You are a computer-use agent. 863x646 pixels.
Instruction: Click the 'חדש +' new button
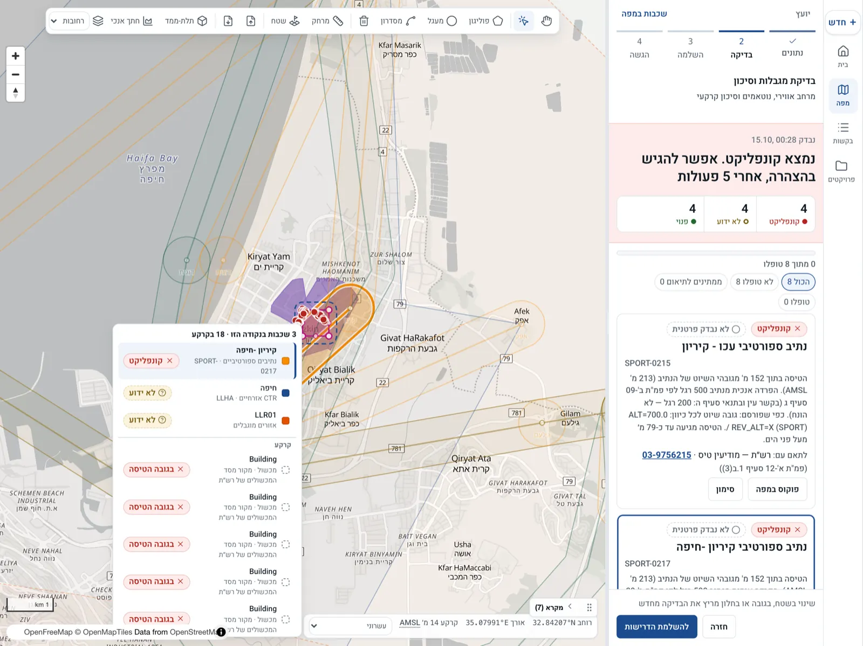click(843, 22)
